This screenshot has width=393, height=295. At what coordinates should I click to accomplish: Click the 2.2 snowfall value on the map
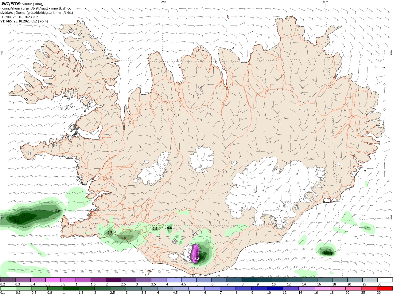(x=197, y=259)
